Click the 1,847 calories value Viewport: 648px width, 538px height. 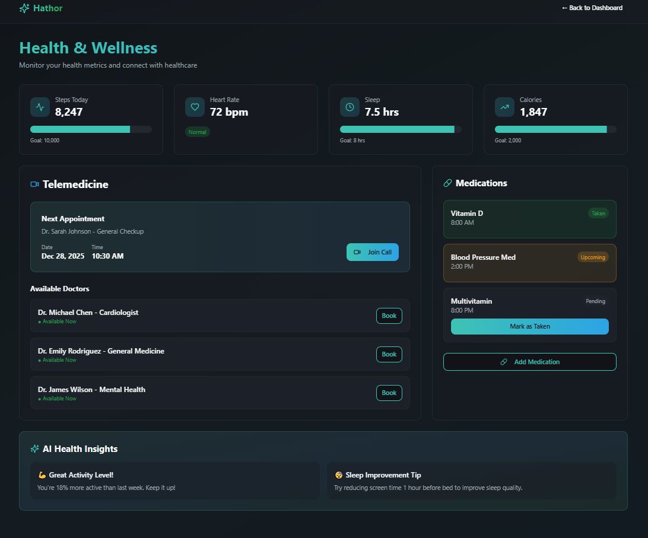pyautogui.click(x=533, y=112)
